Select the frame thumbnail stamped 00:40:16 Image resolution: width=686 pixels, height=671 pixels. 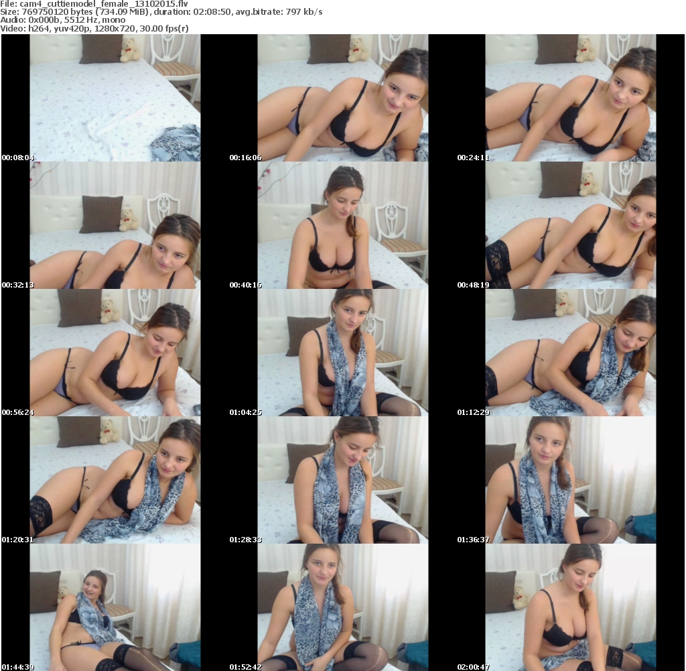click(x=343, y=225)
